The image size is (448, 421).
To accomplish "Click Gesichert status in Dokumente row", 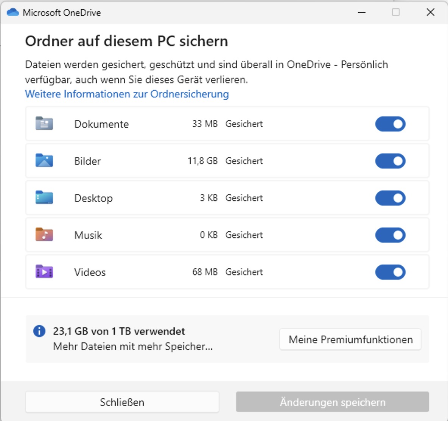I will point(244,124).
